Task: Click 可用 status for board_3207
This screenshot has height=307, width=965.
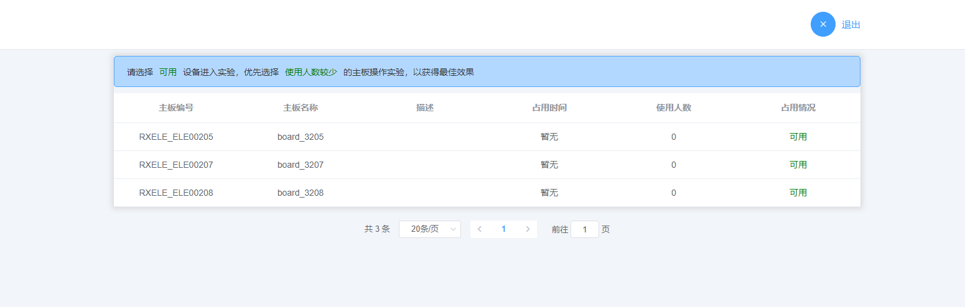Action: click(x=798, y=165)
